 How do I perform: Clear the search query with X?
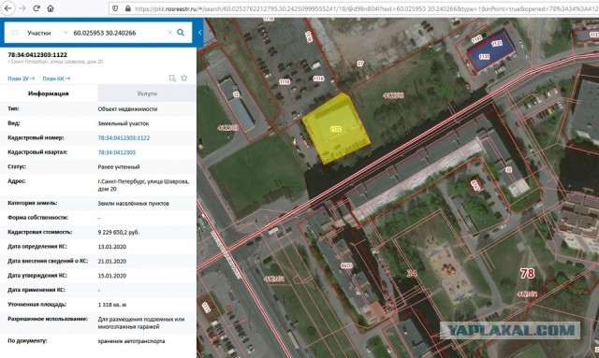point(170,33)
